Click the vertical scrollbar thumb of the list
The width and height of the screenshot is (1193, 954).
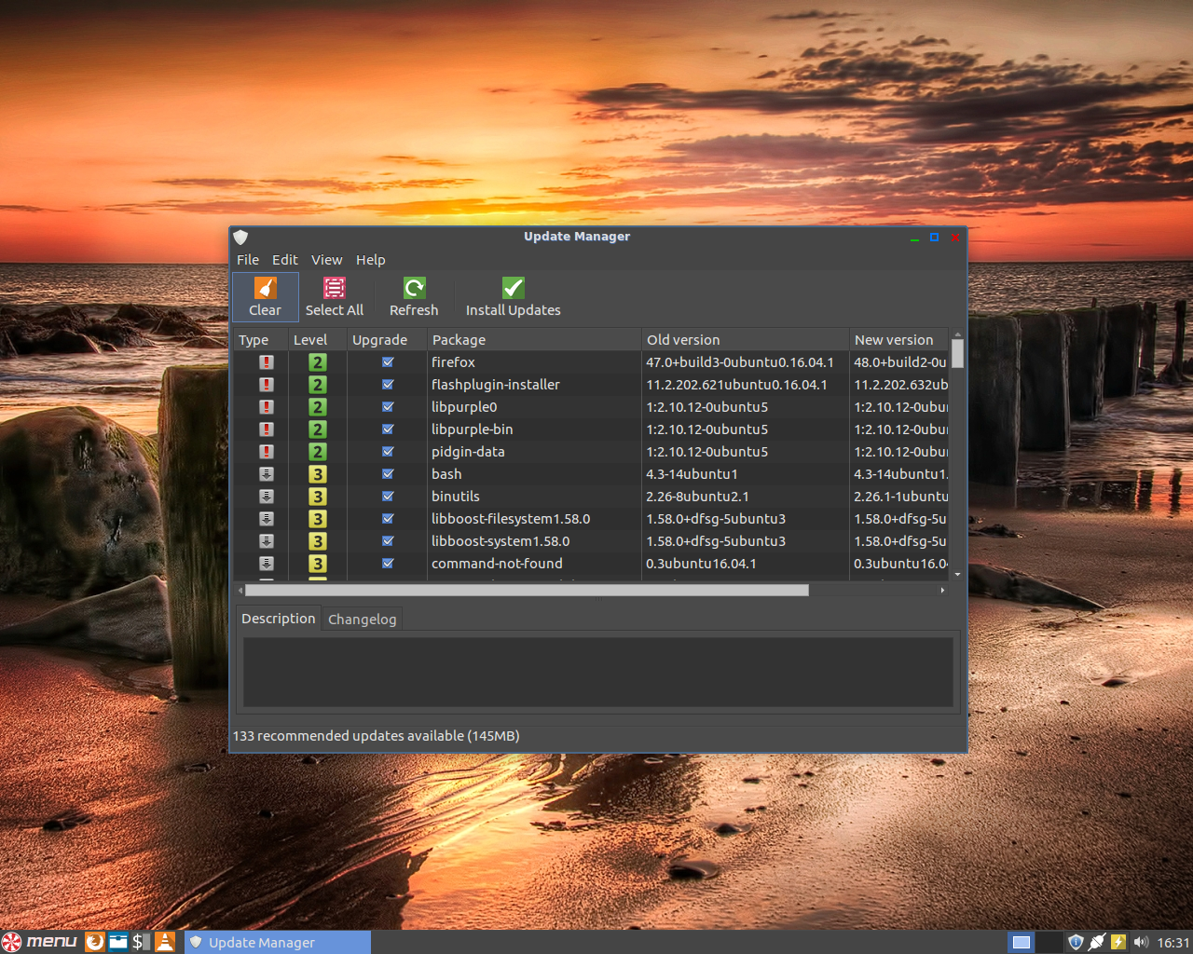pos(957,354)
